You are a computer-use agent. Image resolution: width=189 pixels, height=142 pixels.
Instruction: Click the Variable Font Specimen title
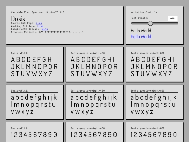coord(37,12)
